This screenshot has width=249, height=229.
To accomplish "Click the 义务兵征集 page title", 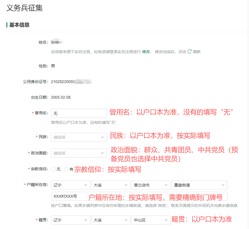I will (x=25, y=8).
